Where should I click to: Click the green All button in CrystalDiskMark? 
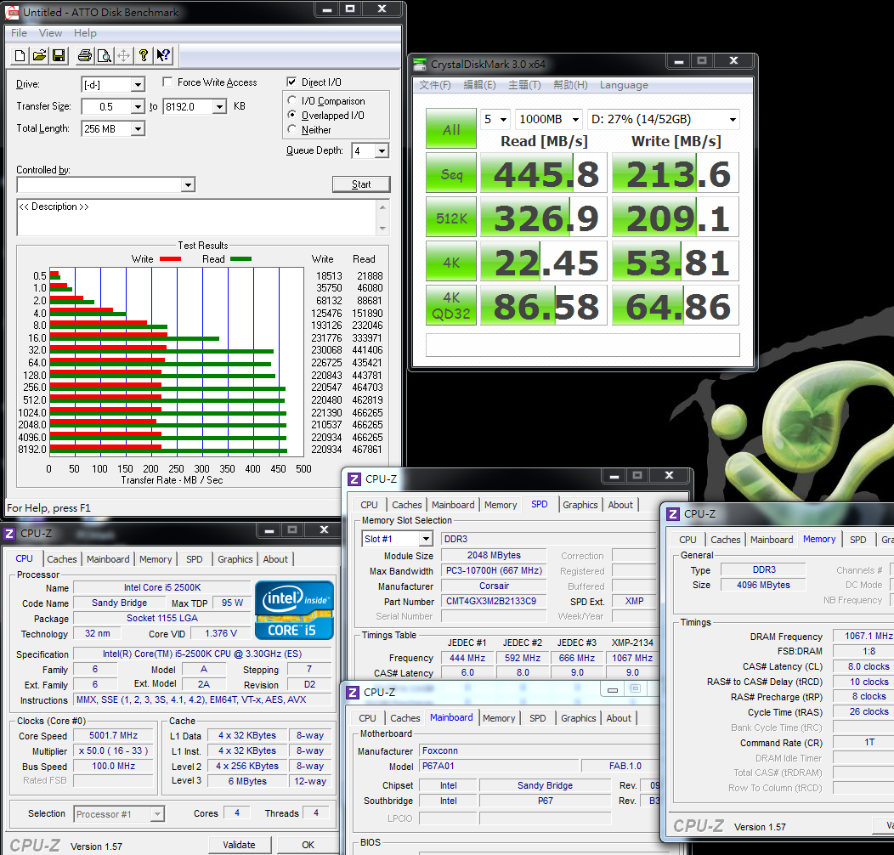pyautogui.click(x=451, y=130)
